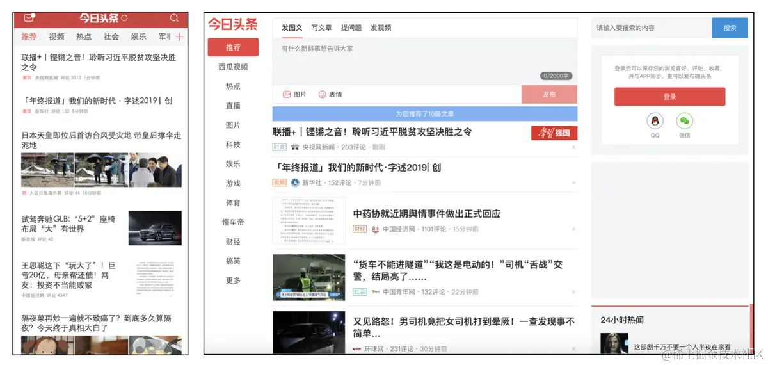Click the 中国经济网 source avatar icon
This screenshot has height=365, width=768.
point(376,229)
